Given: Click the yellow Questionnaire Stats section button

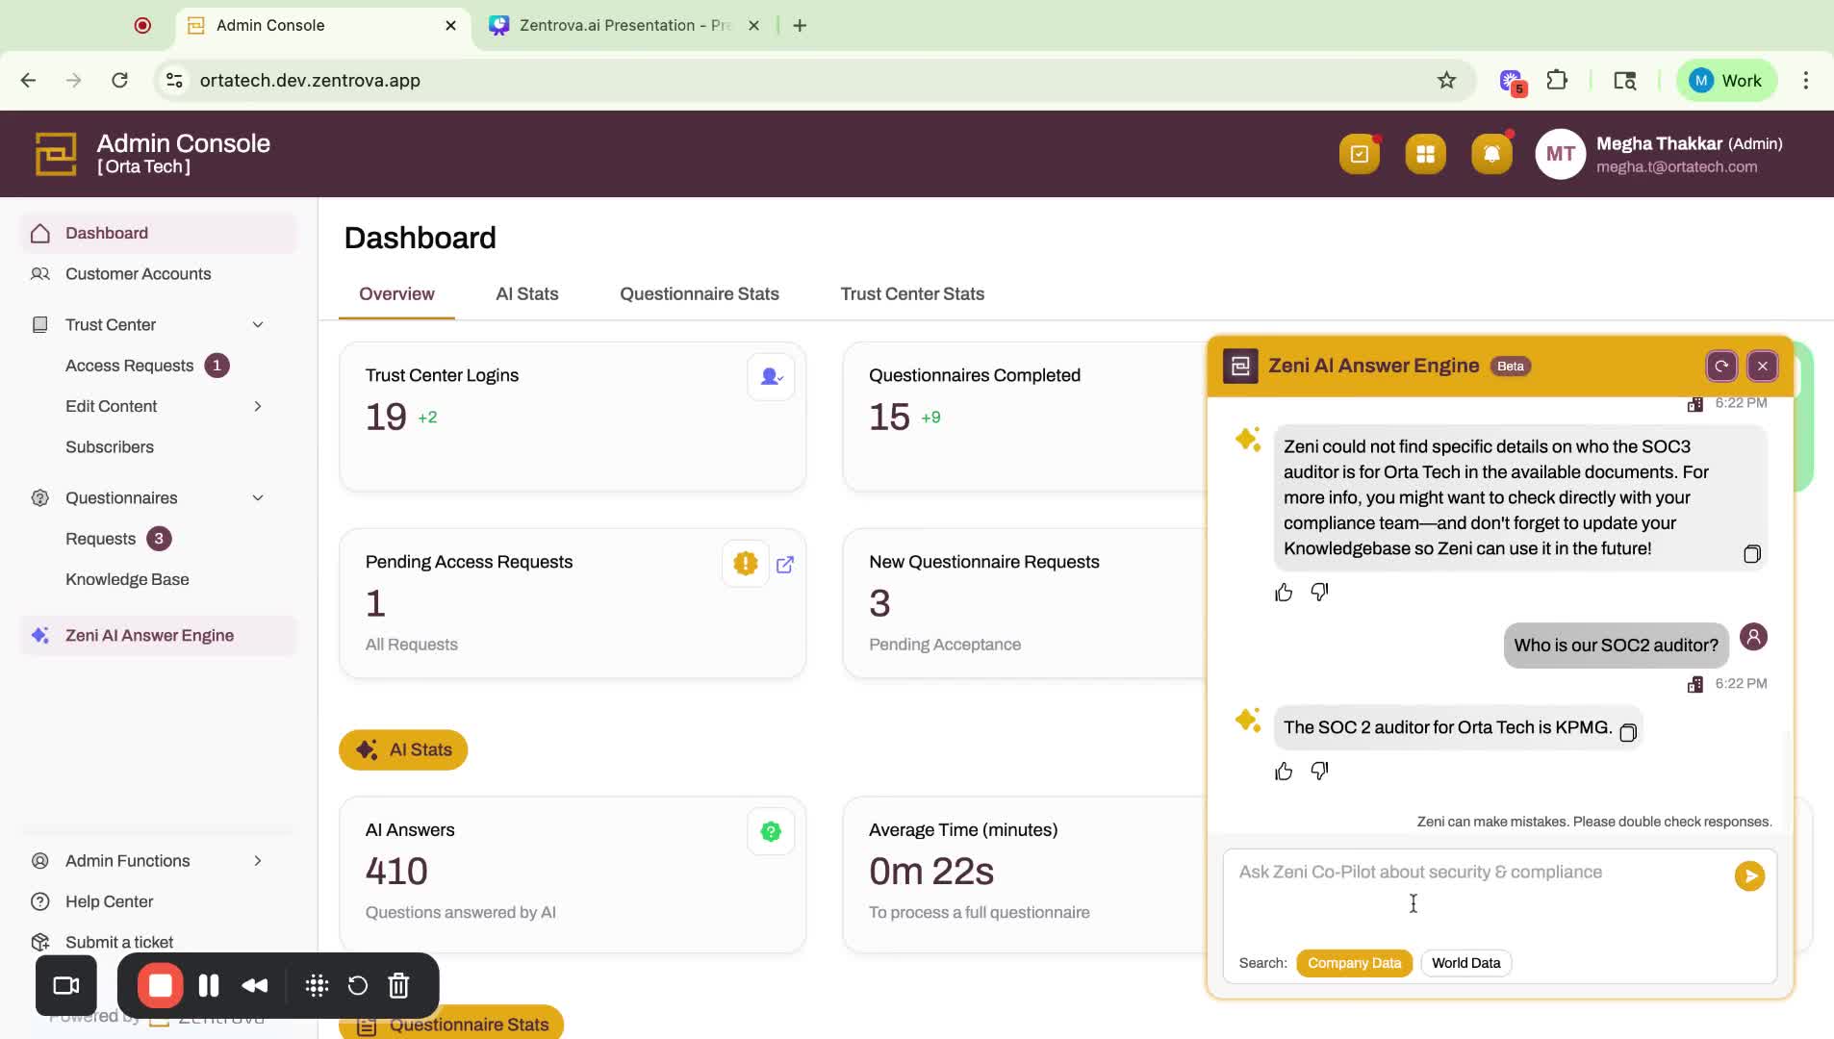Looking at the screenshot, I should [451, 1024].
